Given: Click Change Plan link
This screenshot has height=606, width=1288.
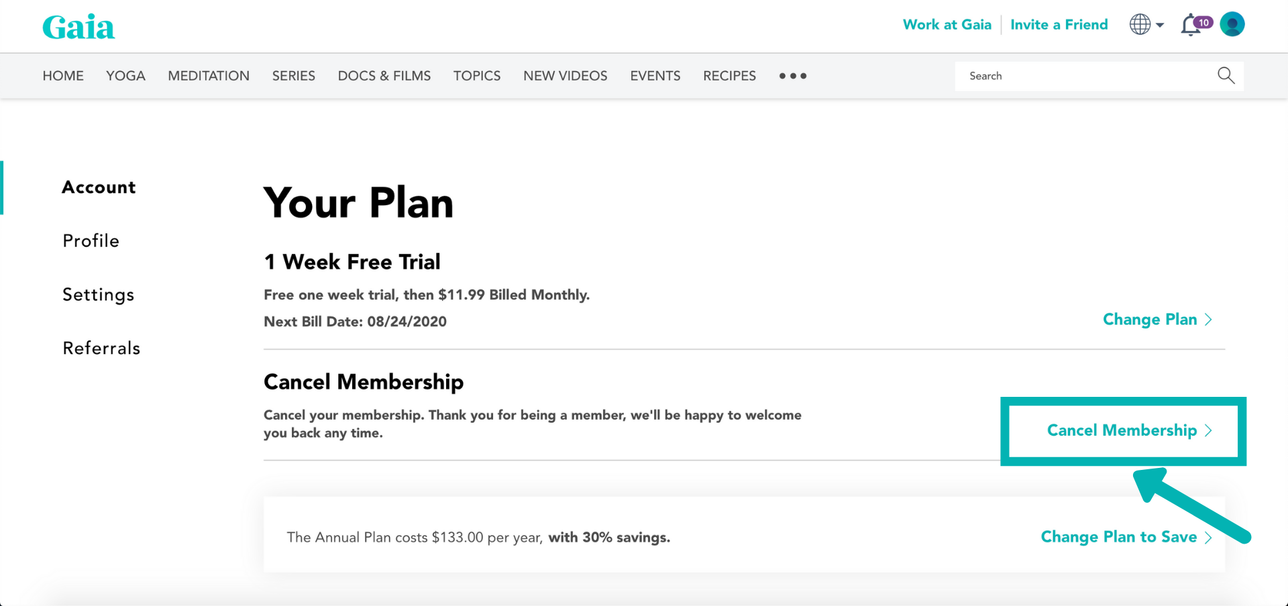Looking at the screenshot, I should (x=1157, y=320).
